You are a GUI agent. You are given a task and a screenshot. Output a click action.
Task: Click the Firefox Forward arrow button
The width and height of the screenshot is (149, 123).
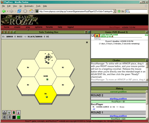click(11, 11)
